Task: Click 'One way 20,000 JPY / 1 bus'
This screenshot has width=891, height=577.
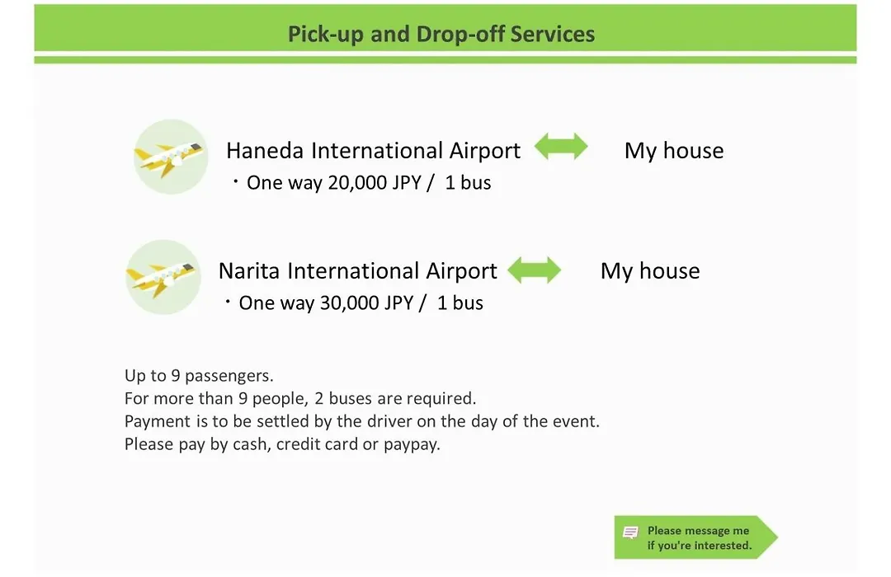Action: [369, 183]
